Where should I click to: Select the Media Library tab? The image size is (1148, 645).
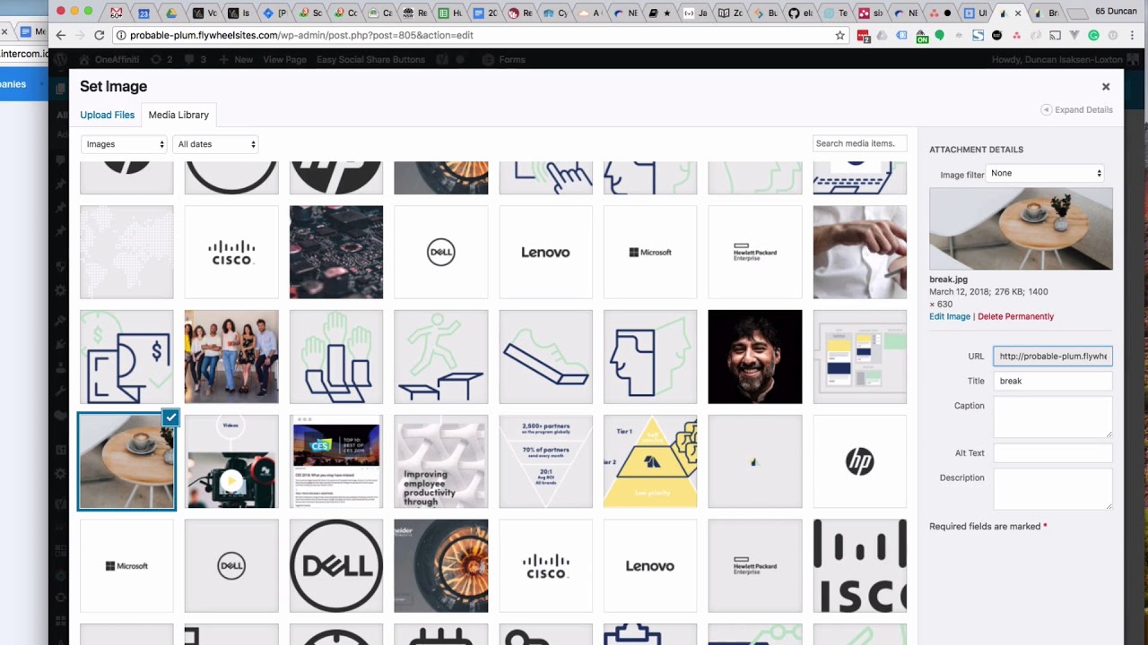(x=178, y=115)
